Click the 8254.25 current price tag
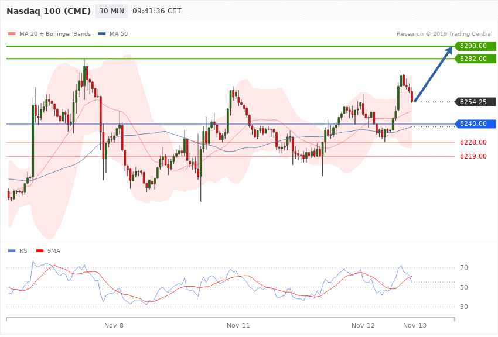The width and height of the screenshot is (498, 337). click(475, 102)
